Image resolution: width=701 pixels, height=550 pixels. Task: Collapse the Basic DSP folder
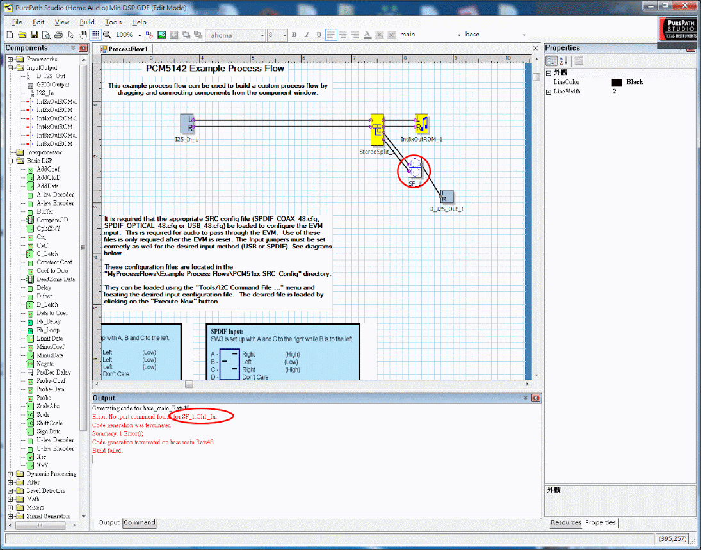(x=10, y=161)
